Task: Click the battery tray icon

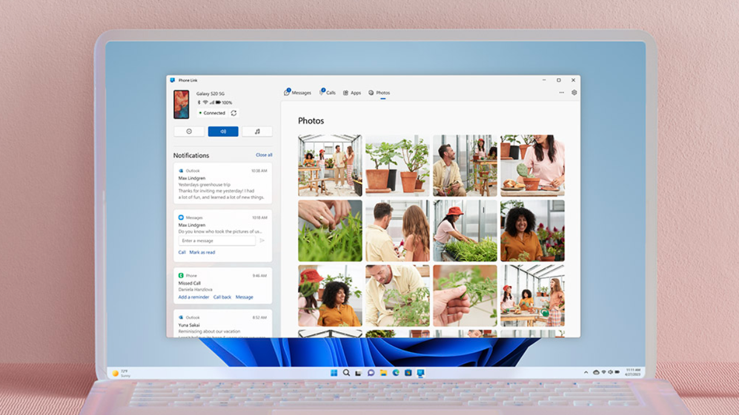Action: pyautogui.click(x=617, y=373)
